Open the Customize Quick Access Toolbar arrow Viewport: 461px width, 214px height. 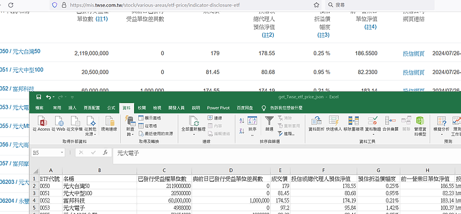[72, 97]
